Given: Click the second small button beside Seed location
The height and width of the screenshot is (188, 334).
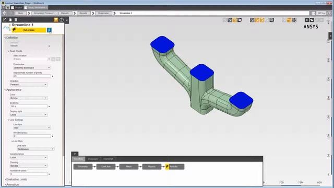Looking at the screenshot, I should 58,59.
